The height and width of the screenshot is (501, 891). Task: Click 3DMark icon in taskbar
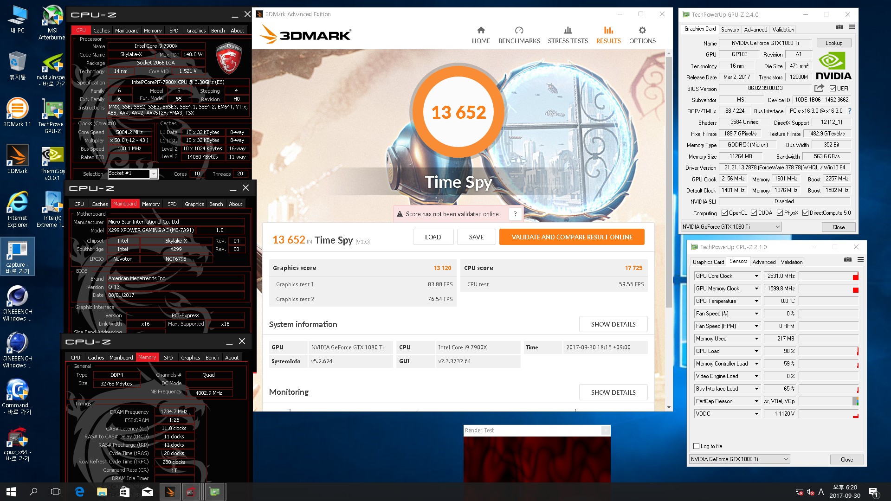pyautogui.click(x=170, y=492)
